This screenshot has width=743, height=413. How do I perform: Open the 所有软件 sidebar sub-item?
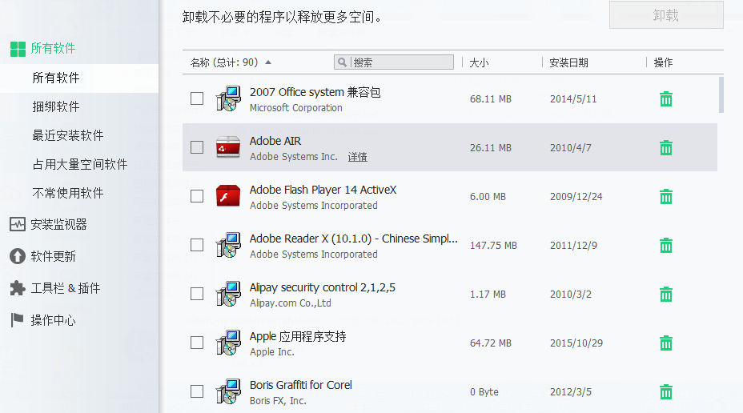tap(79, 78)
